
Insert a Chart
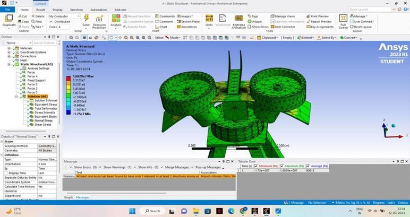click(161, 27)
